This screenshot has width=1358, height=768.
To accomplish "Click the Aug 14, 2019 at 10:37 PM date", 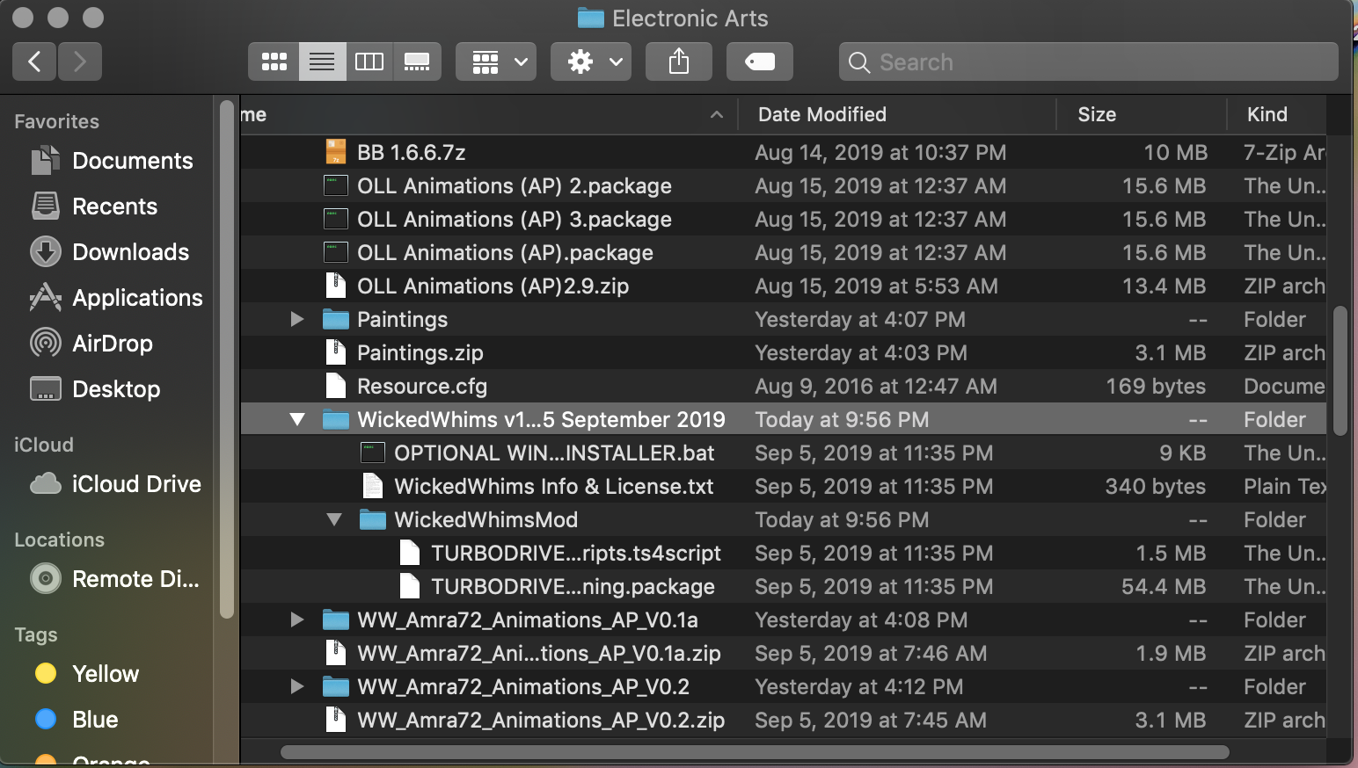I will (x=880, y=152).
